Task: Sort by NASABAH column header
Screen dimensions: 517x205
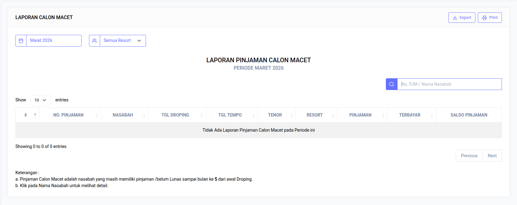Action: [x=125, y=115]
